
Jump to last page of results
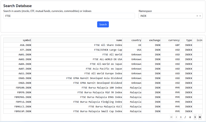click(200, 117)
